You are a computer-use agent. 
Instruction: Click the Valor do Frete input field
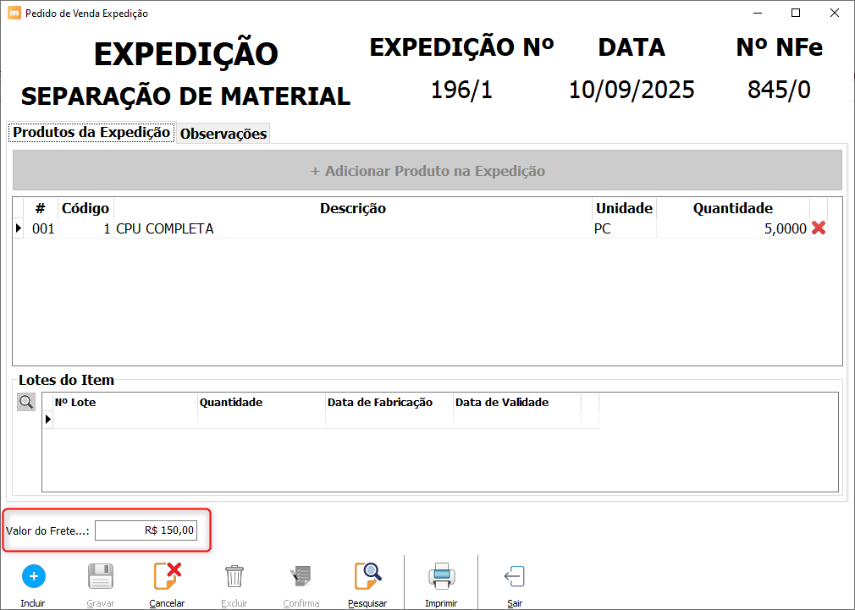[x=146, y=530]
